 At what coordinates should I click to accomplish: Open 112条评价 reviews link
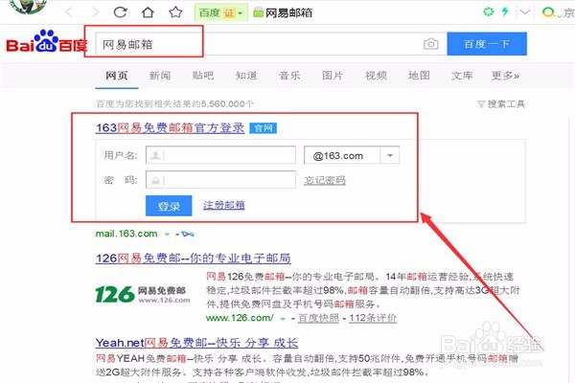pyautogui.click(x=373, y=318)
